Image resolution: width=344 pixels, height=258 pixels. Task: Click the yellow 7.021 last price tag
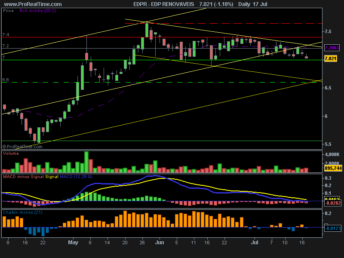click(x=330, y=58)
